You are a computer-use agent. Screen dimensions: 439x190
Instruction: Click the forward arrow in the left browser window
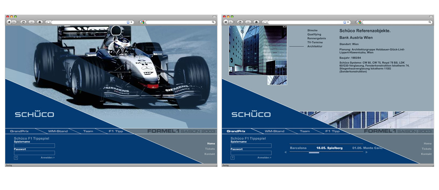coord(14,22)
